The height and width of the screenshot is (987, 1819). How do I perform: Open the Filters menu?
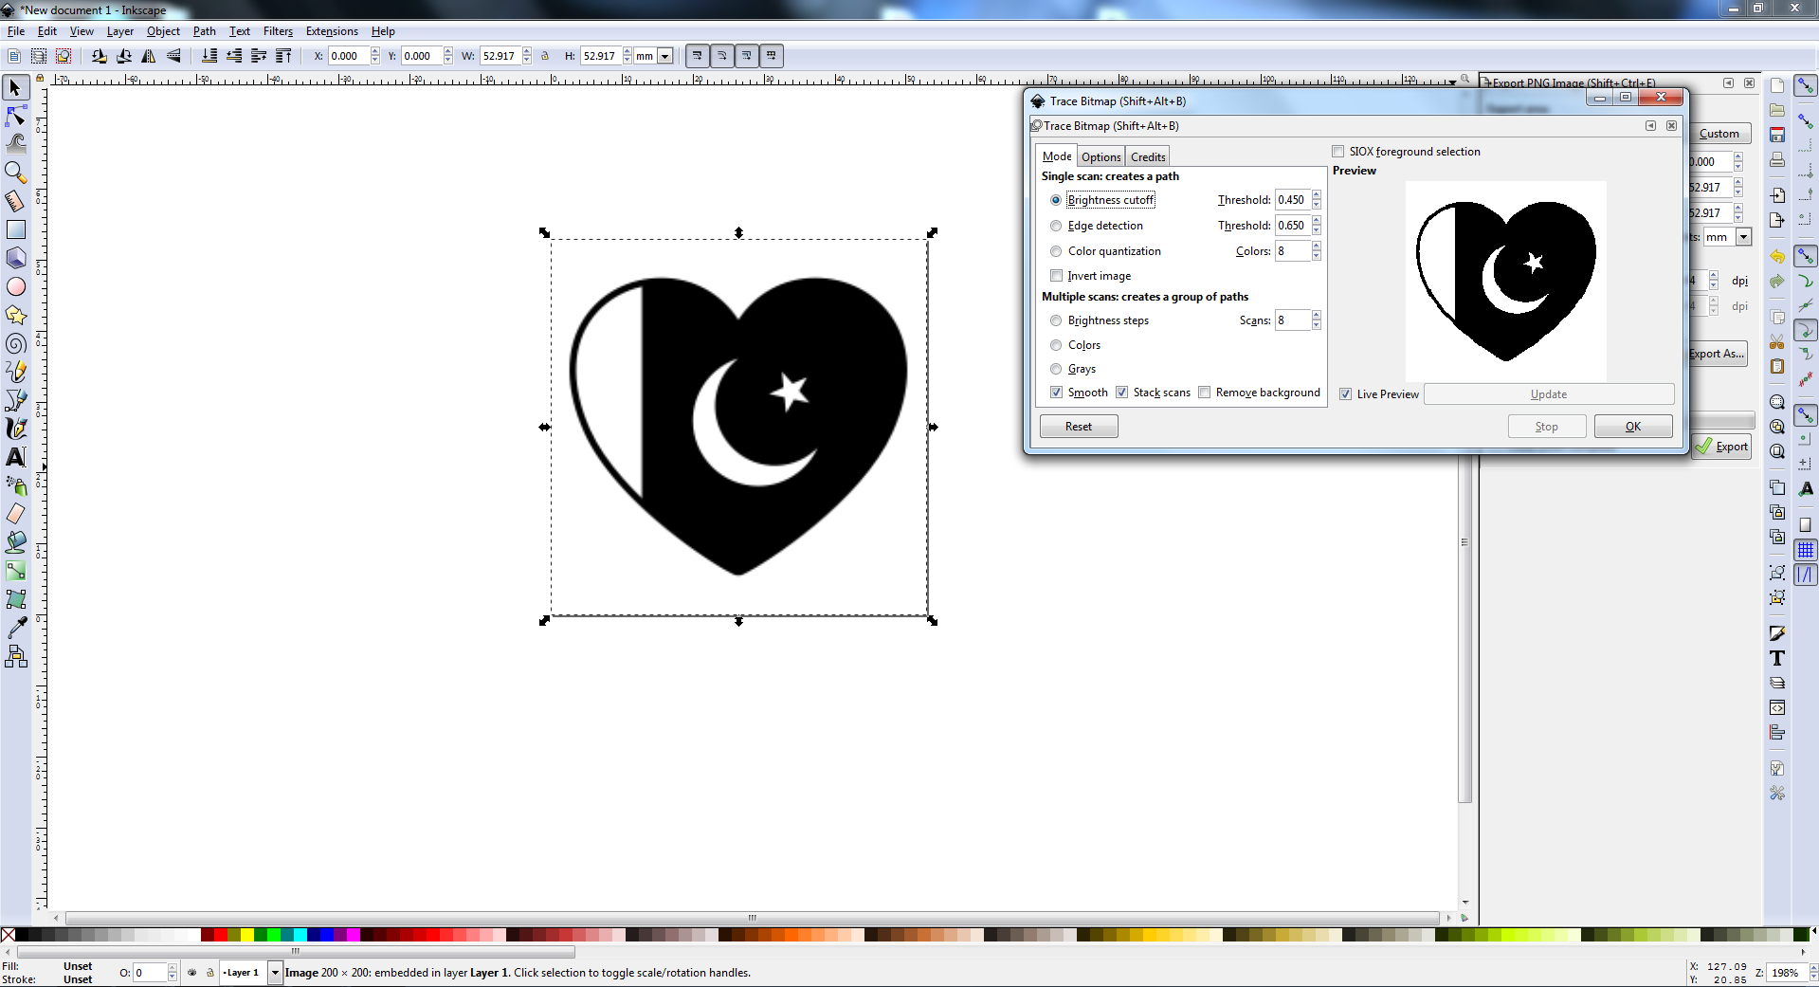(278, 31)
